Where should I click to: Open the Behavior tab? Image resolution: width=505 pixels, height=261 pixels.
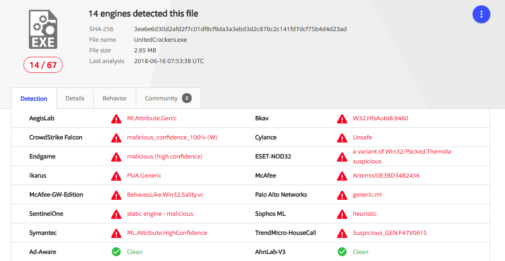114,98
